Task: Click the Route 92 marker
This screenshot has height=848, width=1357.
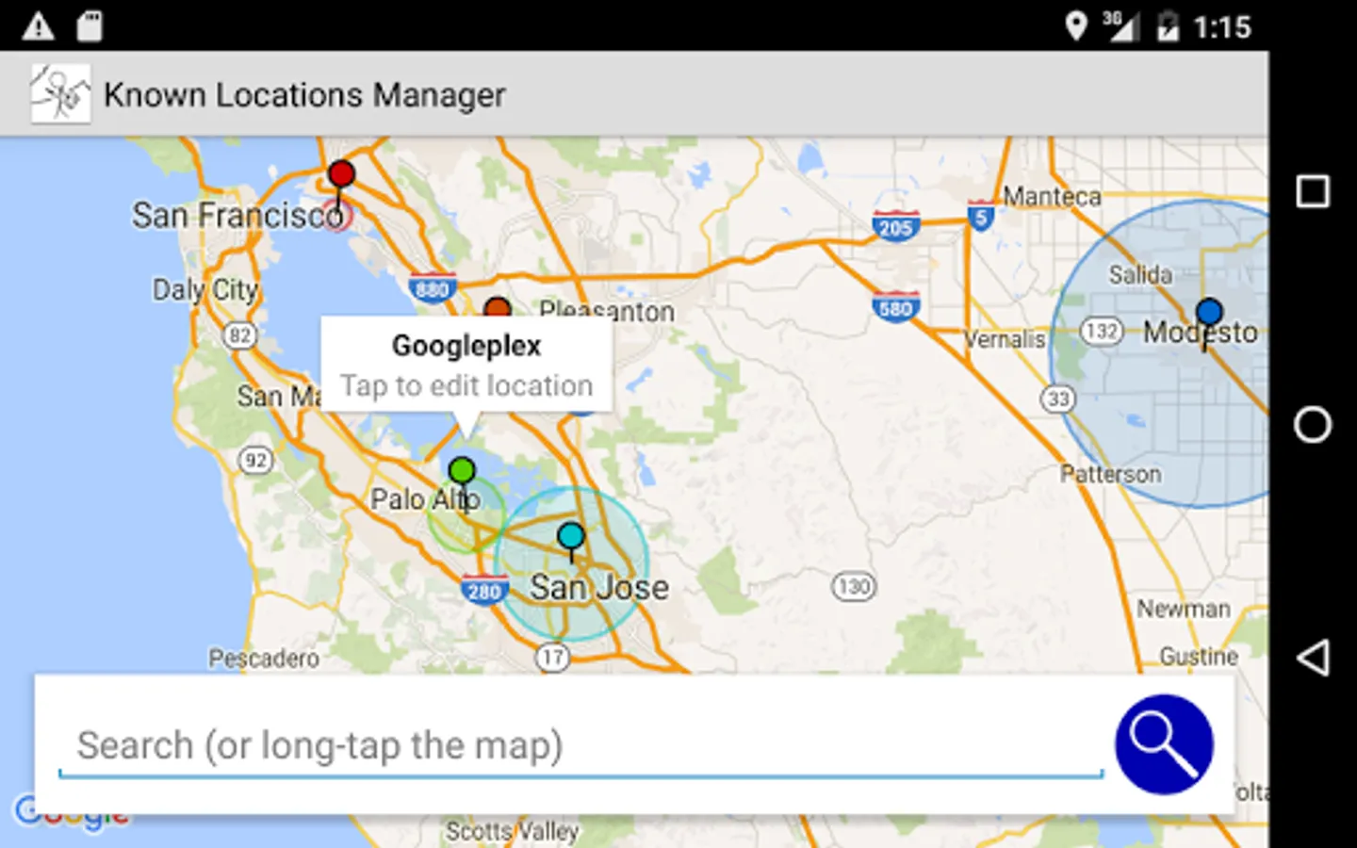Action: point(255,460)
